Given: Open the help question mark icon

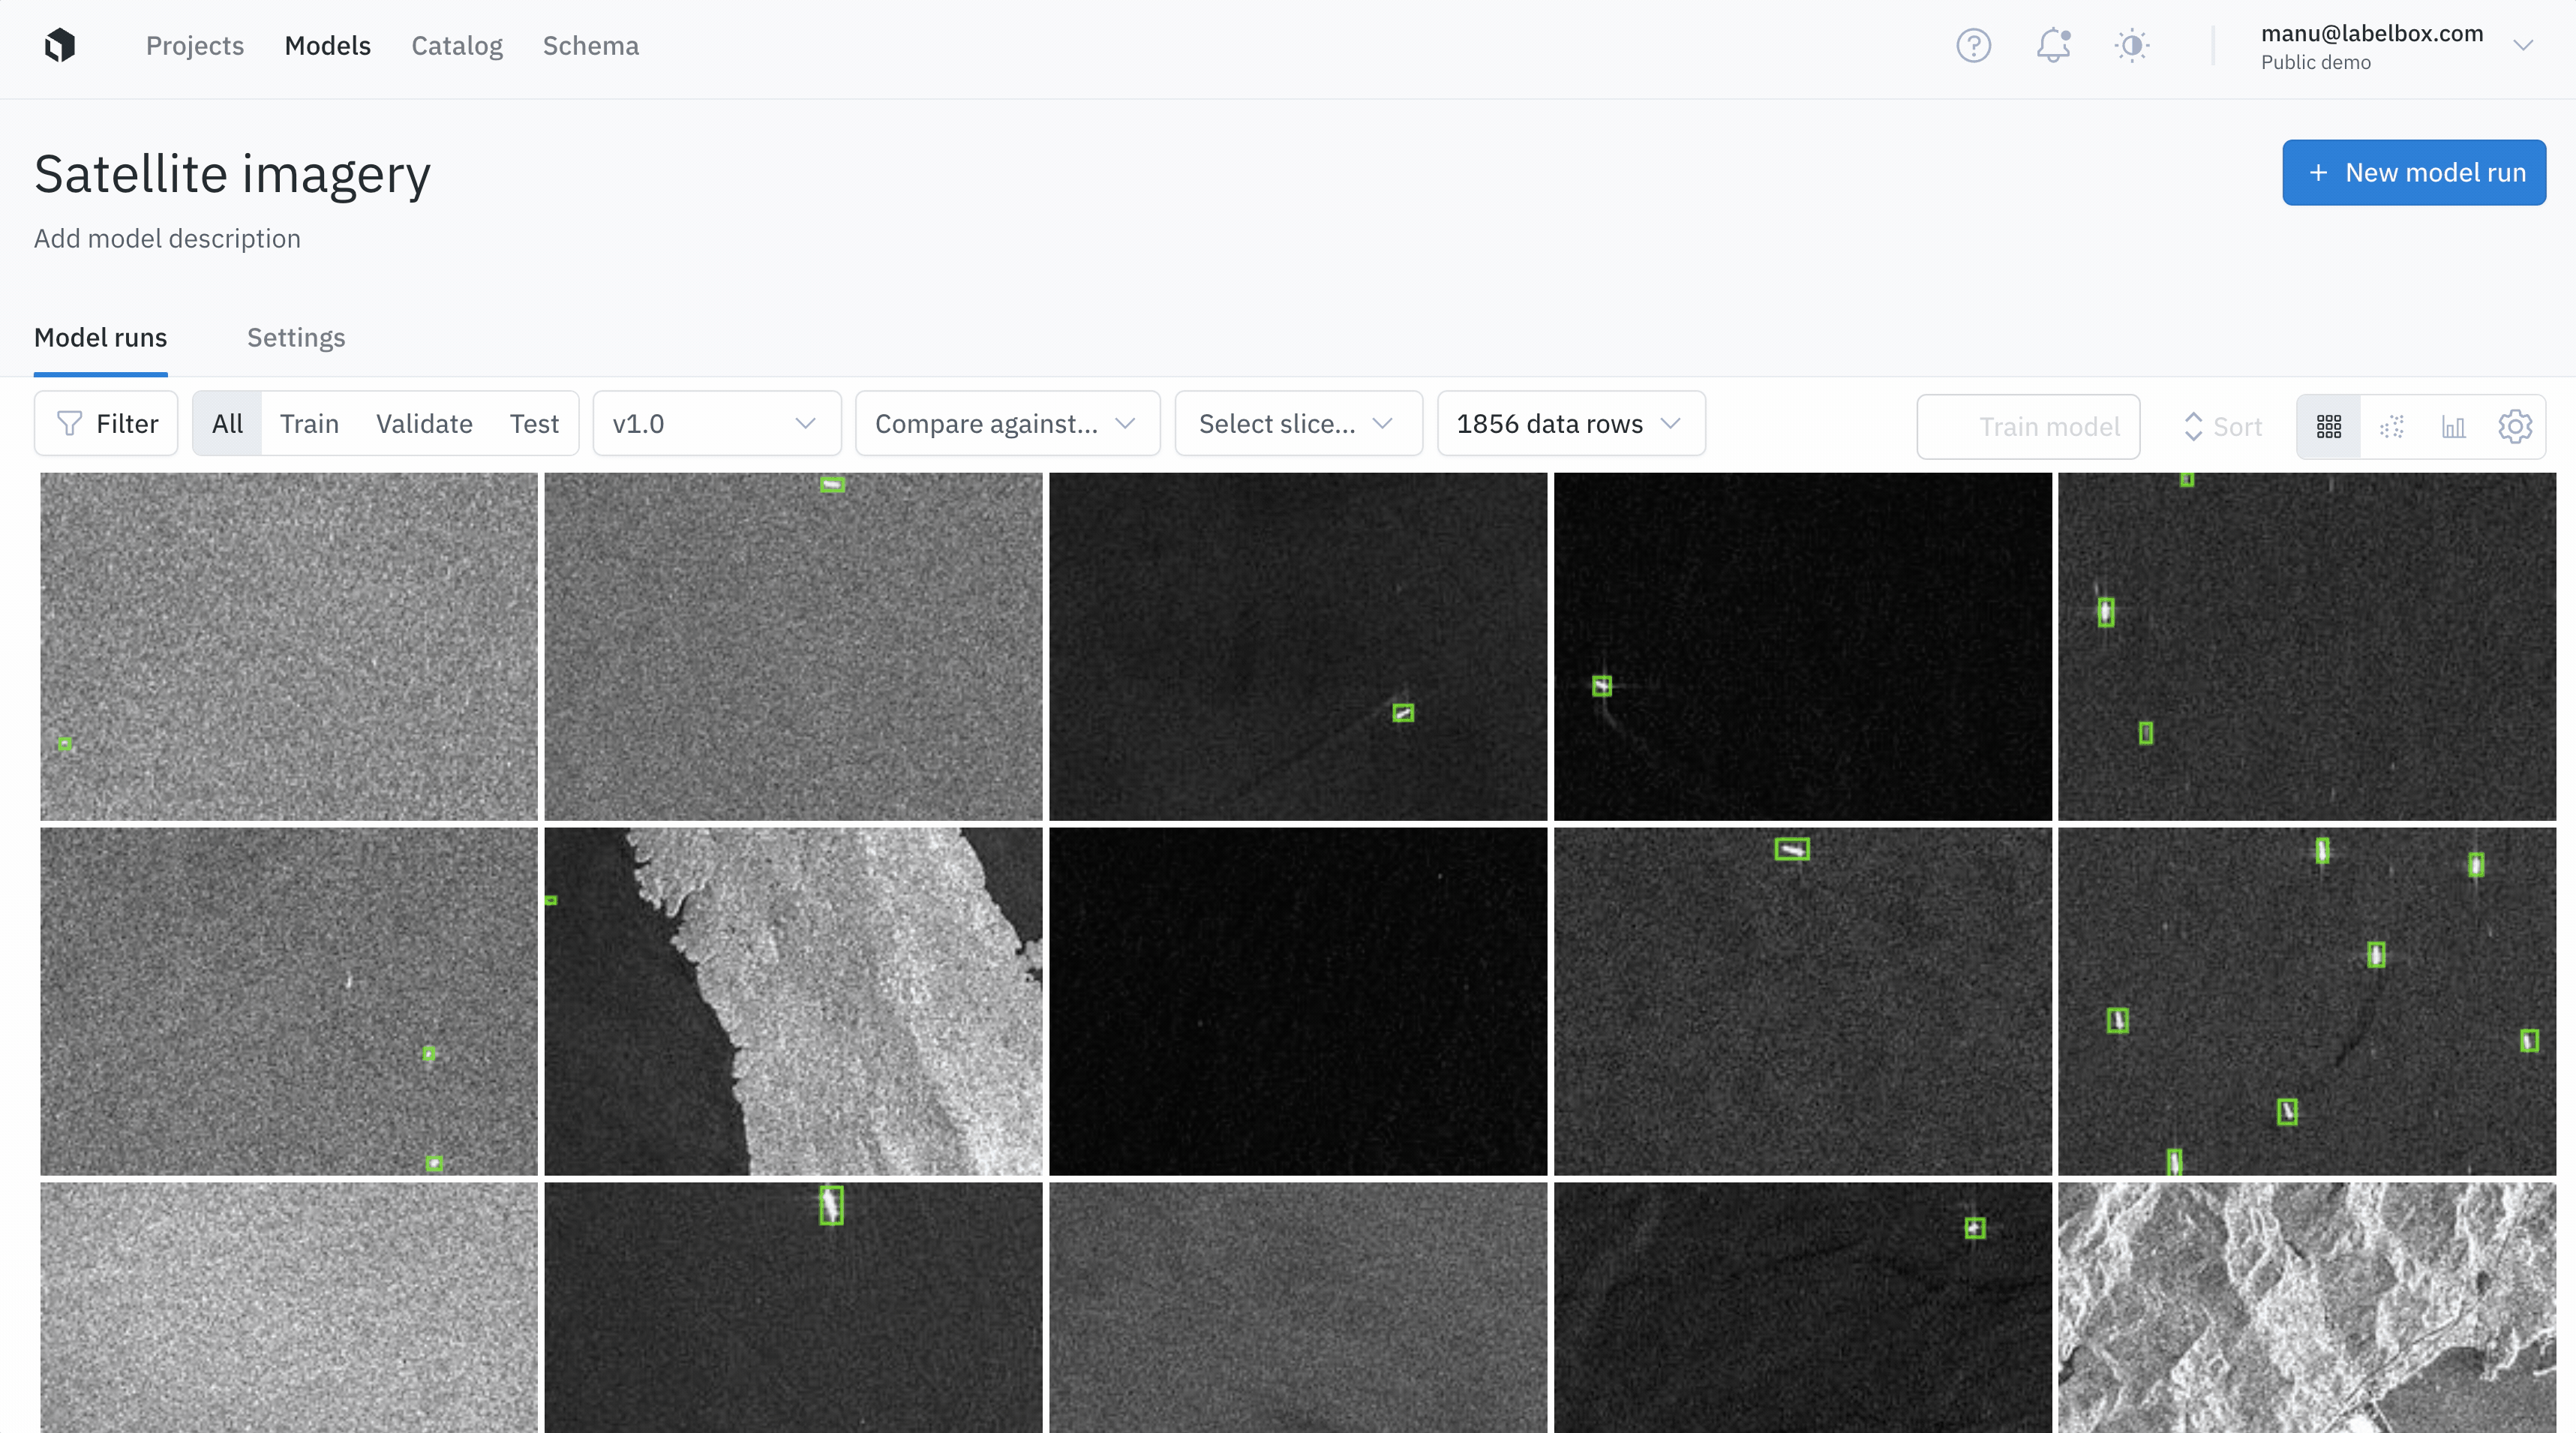Looking at the screenshot, I should click(1973, 45).
